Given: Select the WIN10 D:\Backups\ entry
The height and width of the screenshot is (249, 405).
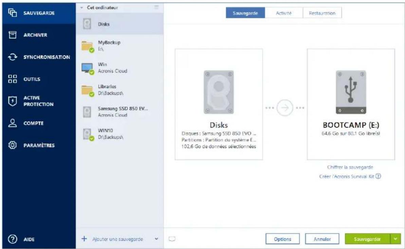Looking at the screenshot, I should [x=119, y=134].
